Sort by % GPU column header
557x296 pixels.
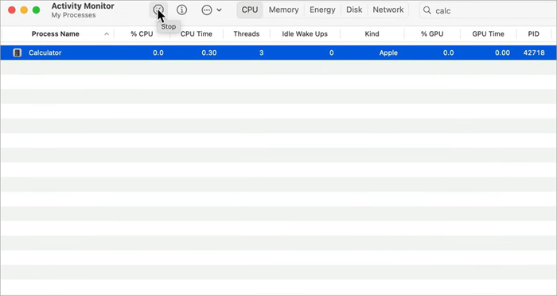click(432, 34)
